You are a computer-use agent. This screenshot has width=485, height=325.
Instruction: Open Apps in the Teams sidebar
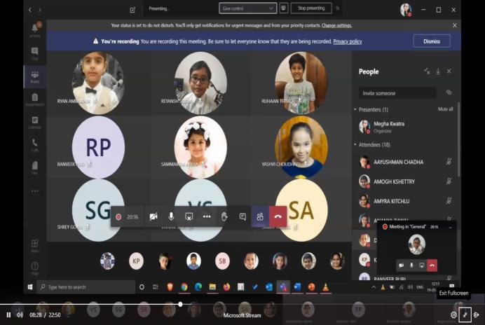[34, 246]
